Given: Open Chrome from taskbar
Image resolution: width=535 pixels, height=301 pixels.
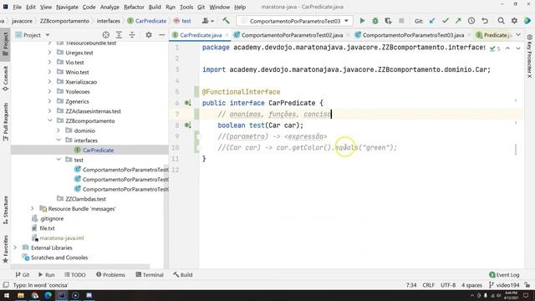Looking at the screenshot, I should tap(34, 295).
